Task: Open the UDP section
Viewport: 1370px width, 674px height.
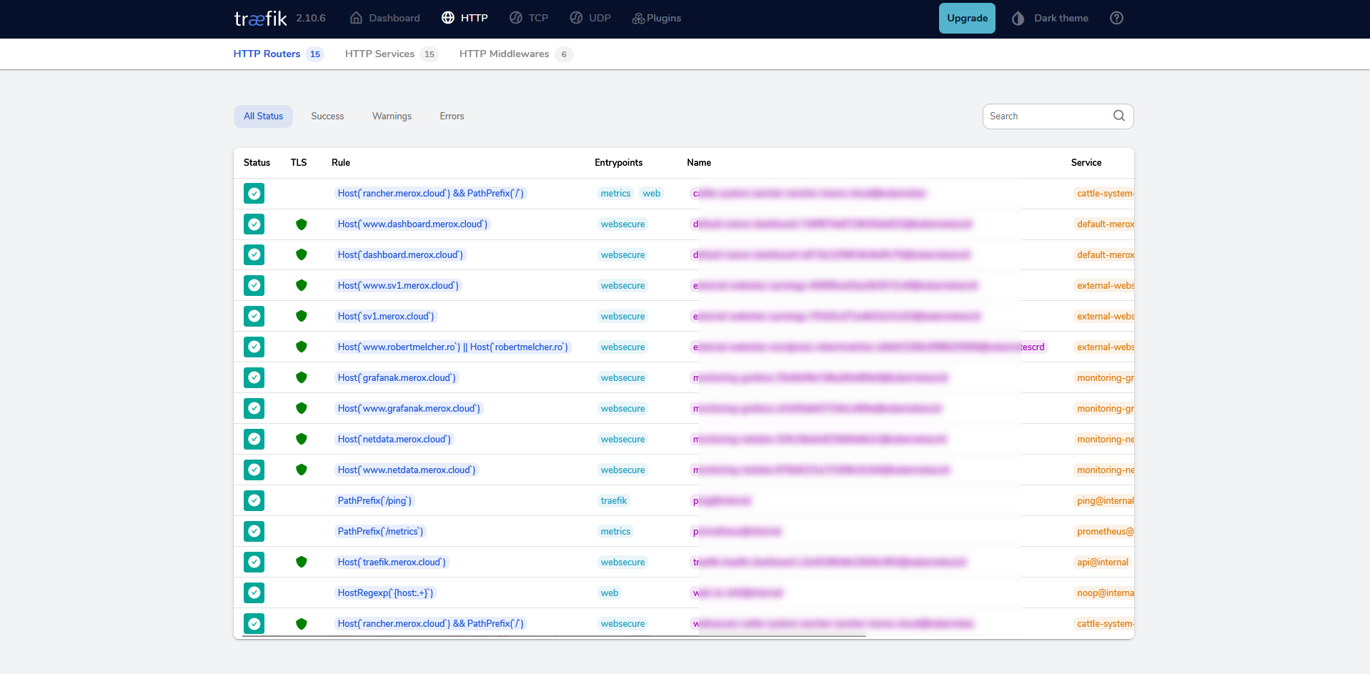Action: tap(590, 18)
